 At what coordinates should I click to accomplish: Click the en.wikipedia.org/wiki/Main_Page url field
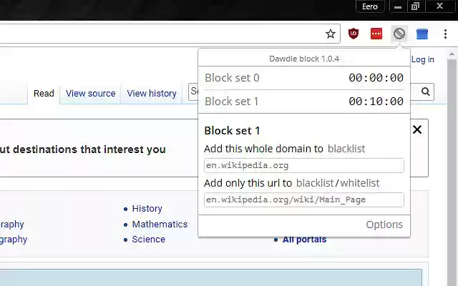point(304,200)
